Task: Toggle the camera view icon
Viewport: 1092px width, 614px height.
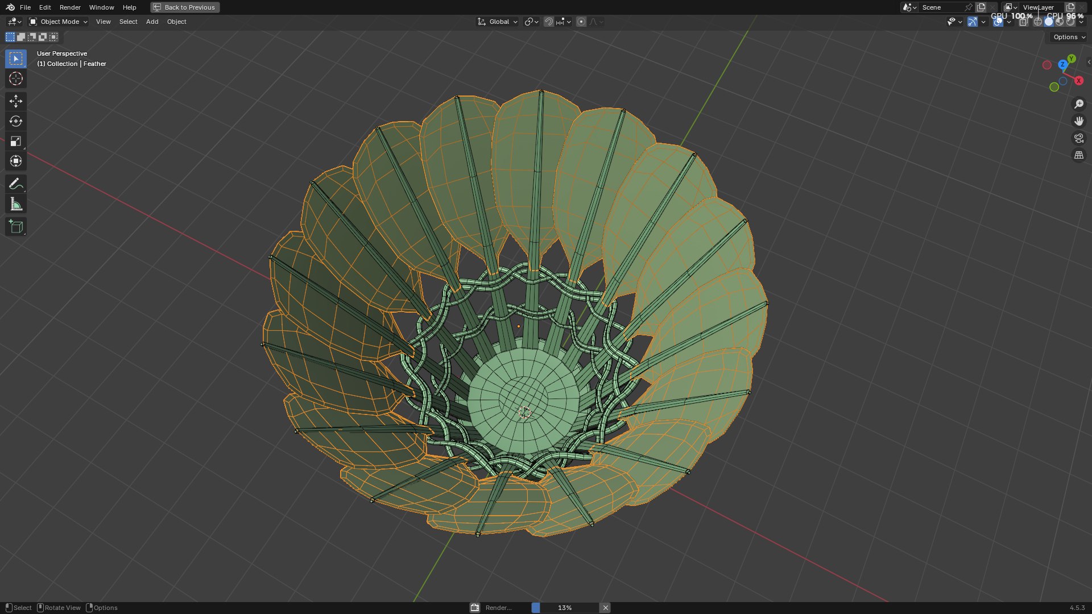Action: pyautogui.click(x=1078, y=138)
